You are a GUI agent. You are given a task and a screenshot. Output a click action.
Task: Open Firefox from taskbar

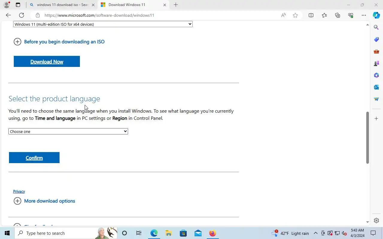(212, 233)
